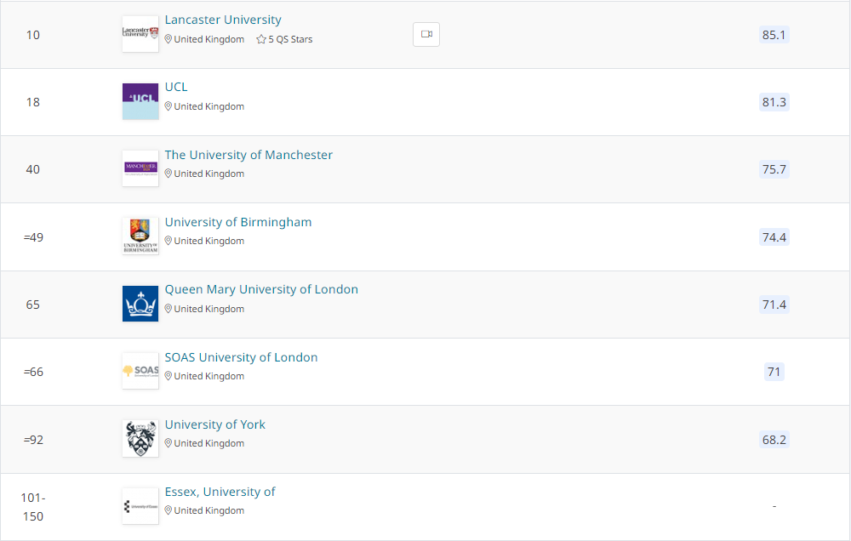
Task: Visit SOAS University of London page
Action: (241, 357)
